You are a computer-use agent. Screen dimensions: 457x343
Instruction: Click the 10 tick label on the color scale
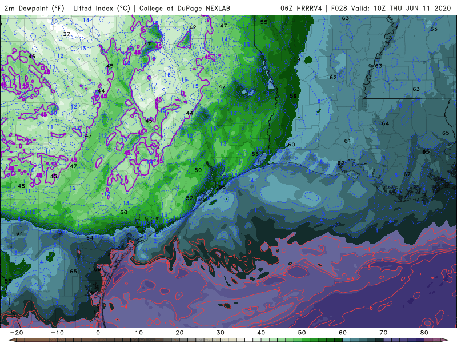[x=139, y=333]
